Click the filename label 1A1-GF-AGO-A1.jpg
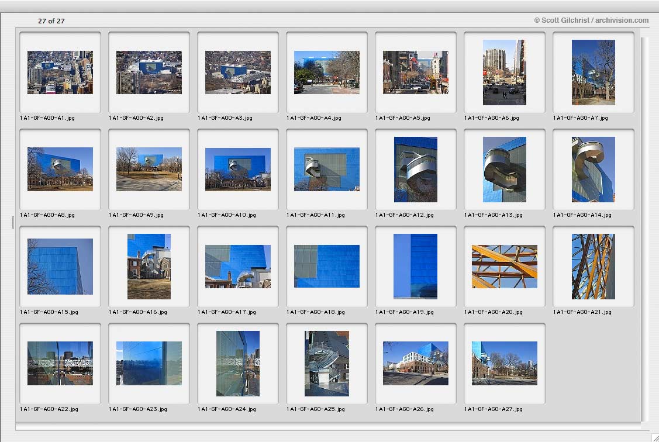The image size is (659, 442). click(x=47, y=118)
